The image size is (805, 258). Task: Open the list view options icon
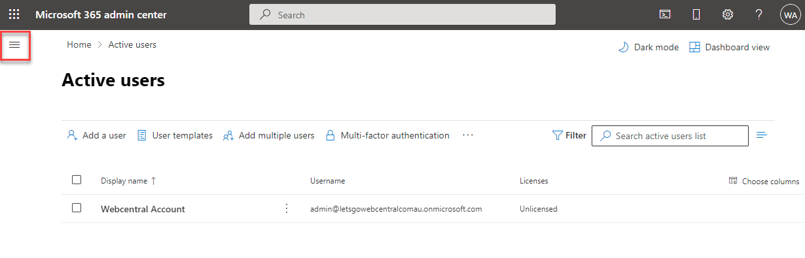[762, 135]
